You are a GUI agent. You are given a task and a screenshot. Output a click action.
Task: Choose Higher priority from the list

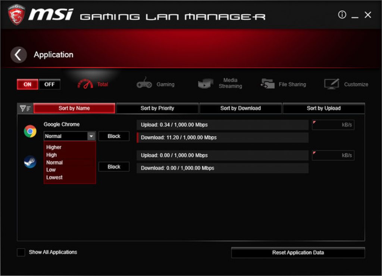[x=54, y=147]
